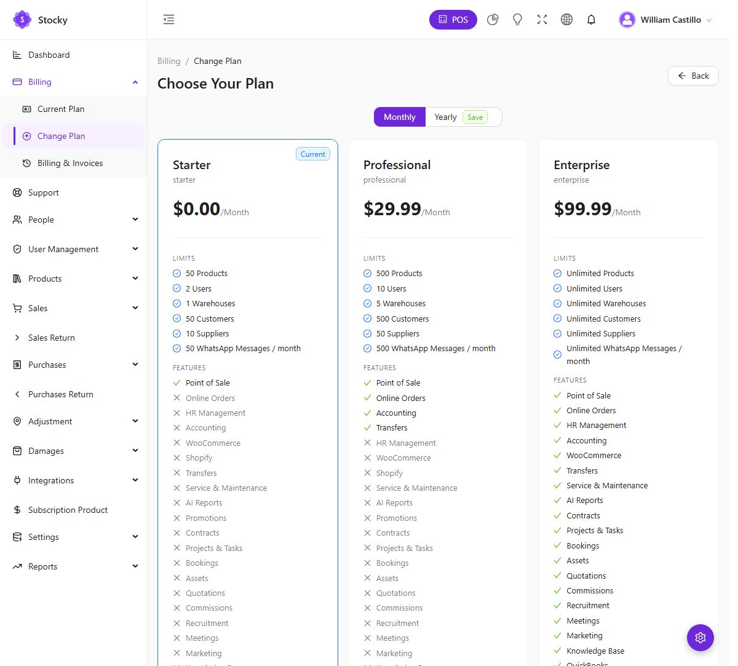This screenshot has width=738, height=666.
Task: Collapse the Billing menu chevron
Action: click(x=135, y=82)
